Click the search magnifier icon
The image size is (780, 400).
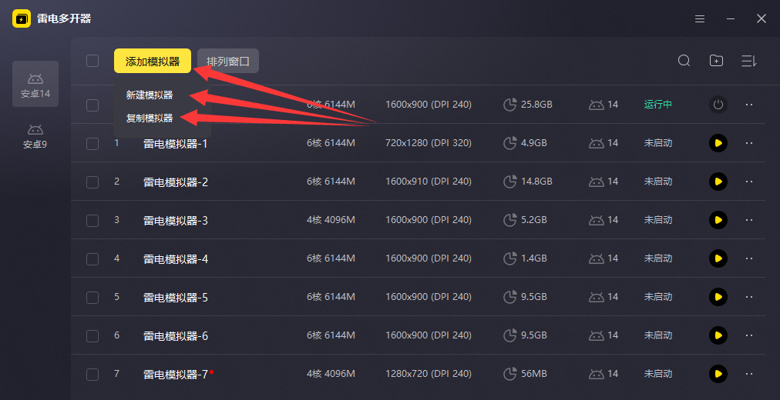tap(684, 61)
